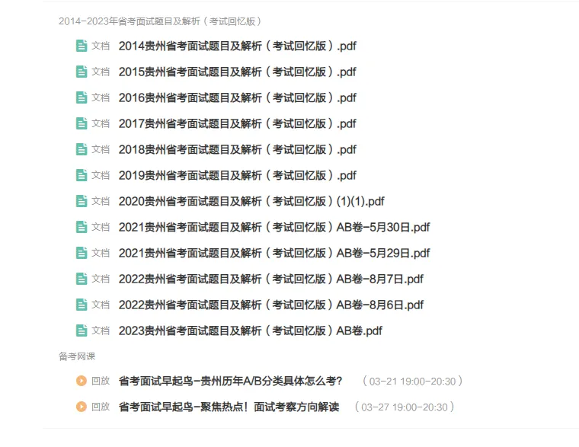Click the section heading 2014-2023年省考面试题目及解析
Screen dimensions: 579x447
[160, 21]
